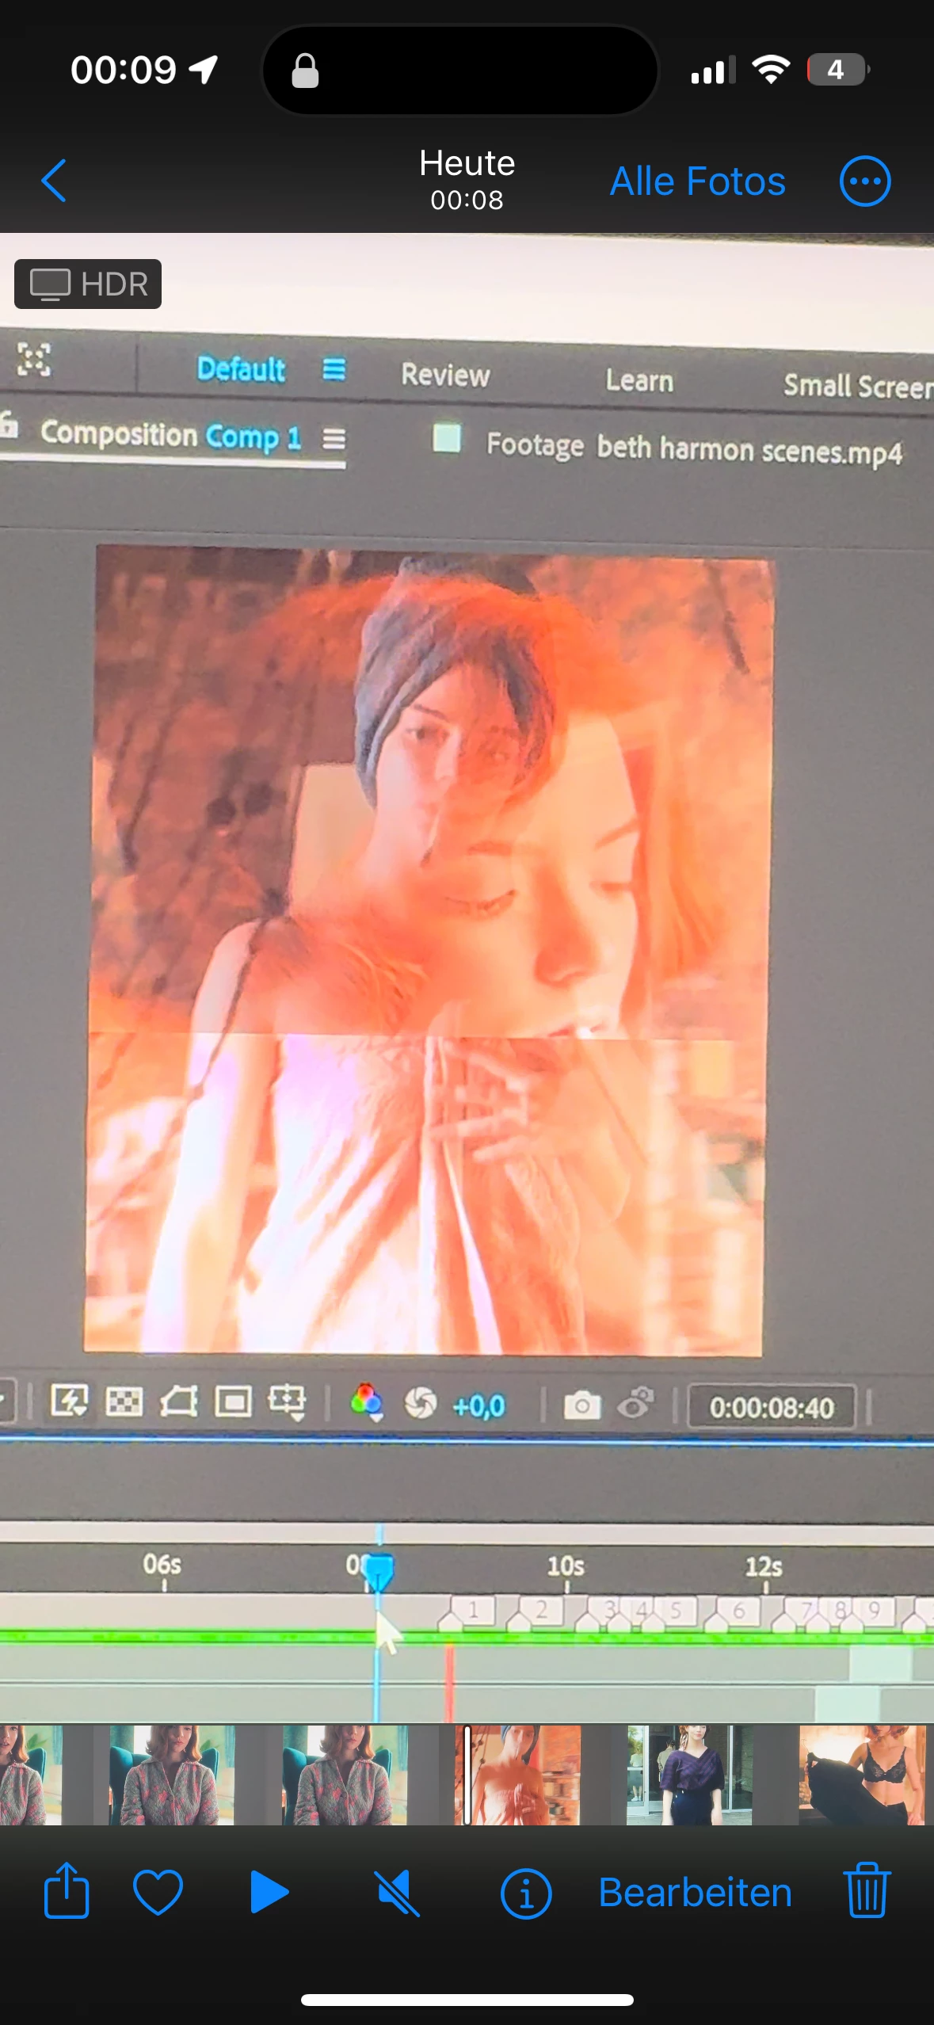
Task: Click the green render cache bar
Action: (467, 1637)
